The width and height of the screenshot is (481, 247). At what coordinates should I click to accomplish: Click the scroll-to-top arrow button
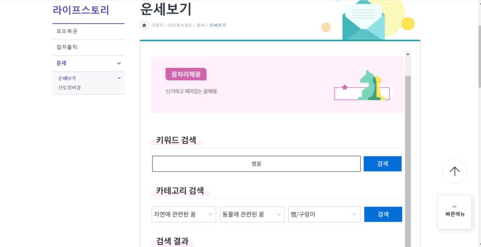click(x=454, y=171)
